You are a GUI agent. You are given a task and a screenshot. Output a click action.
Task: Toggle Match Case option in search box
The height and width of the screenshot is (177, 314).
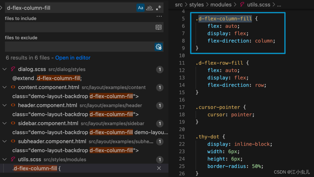(141, 8)
